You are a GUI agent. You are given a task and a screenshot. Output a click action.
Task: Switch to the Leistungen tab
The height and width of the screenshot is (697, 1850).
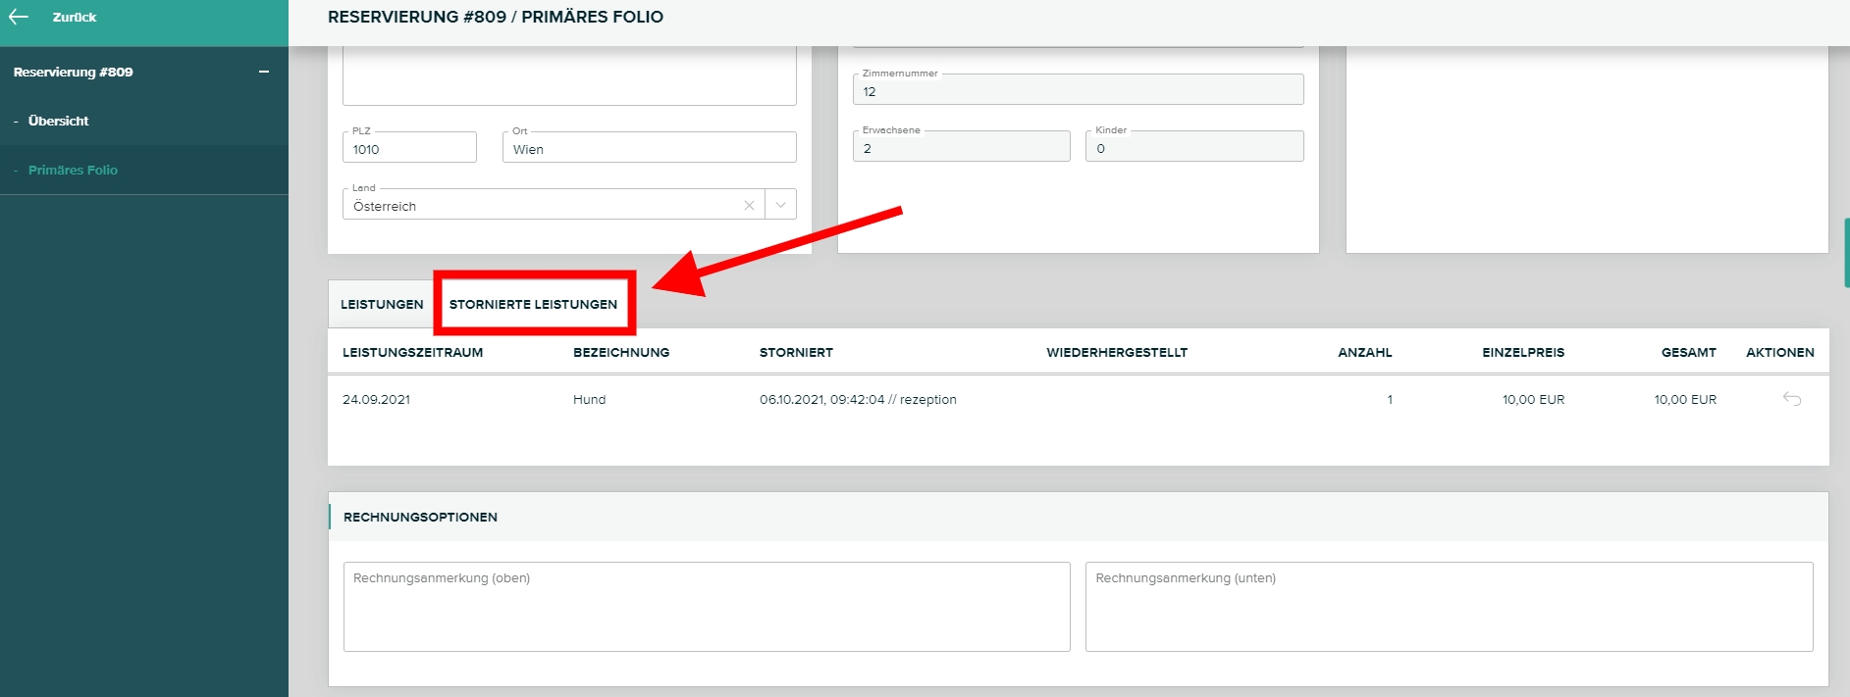(382, 304)
